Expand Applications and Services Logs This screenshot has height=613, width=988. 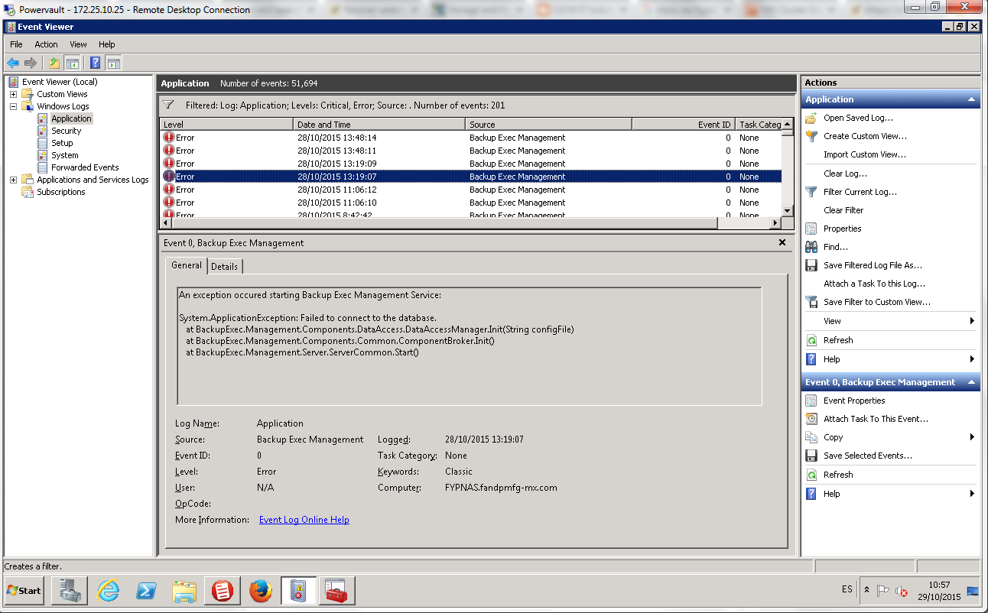click(x=14, y=179)
